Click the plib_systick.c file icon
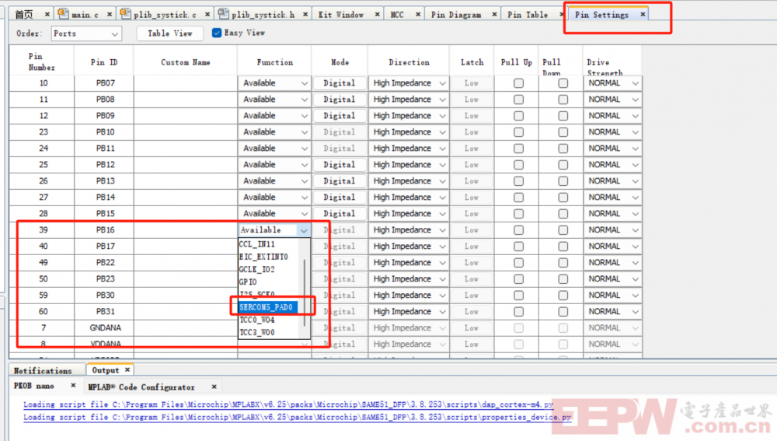777x441 pixels. 126,14
